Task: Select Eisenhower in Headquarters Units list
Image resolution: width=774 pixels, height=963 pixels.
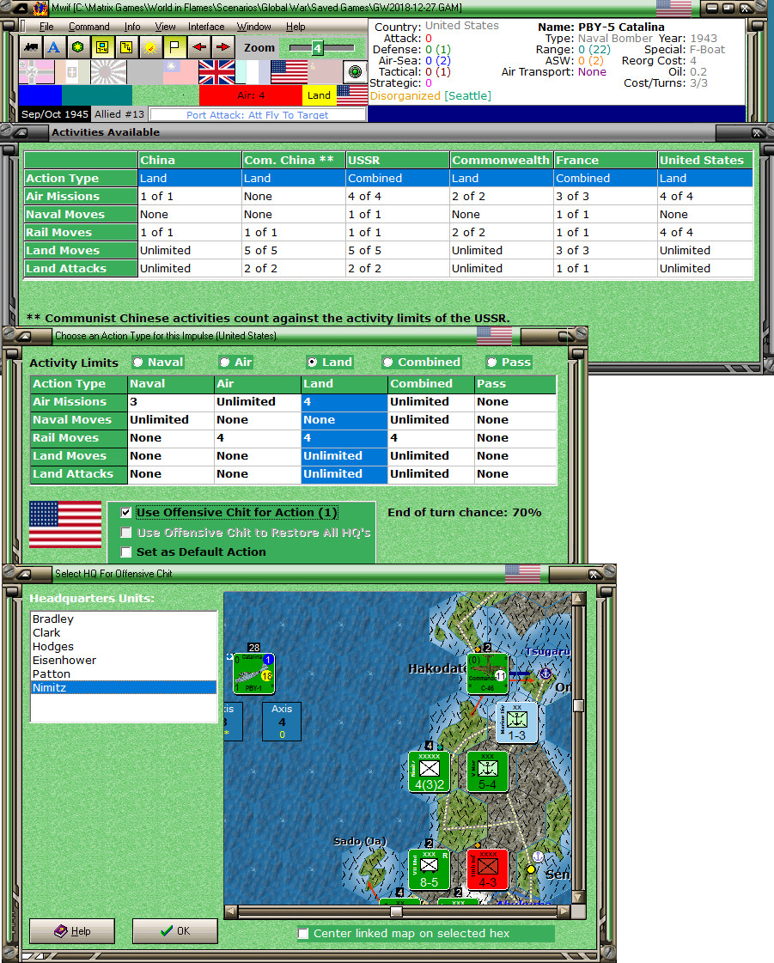Action: coord(124,661)
